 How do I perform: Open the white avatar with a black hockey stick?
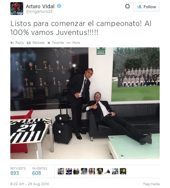click(x=107, y=171)
